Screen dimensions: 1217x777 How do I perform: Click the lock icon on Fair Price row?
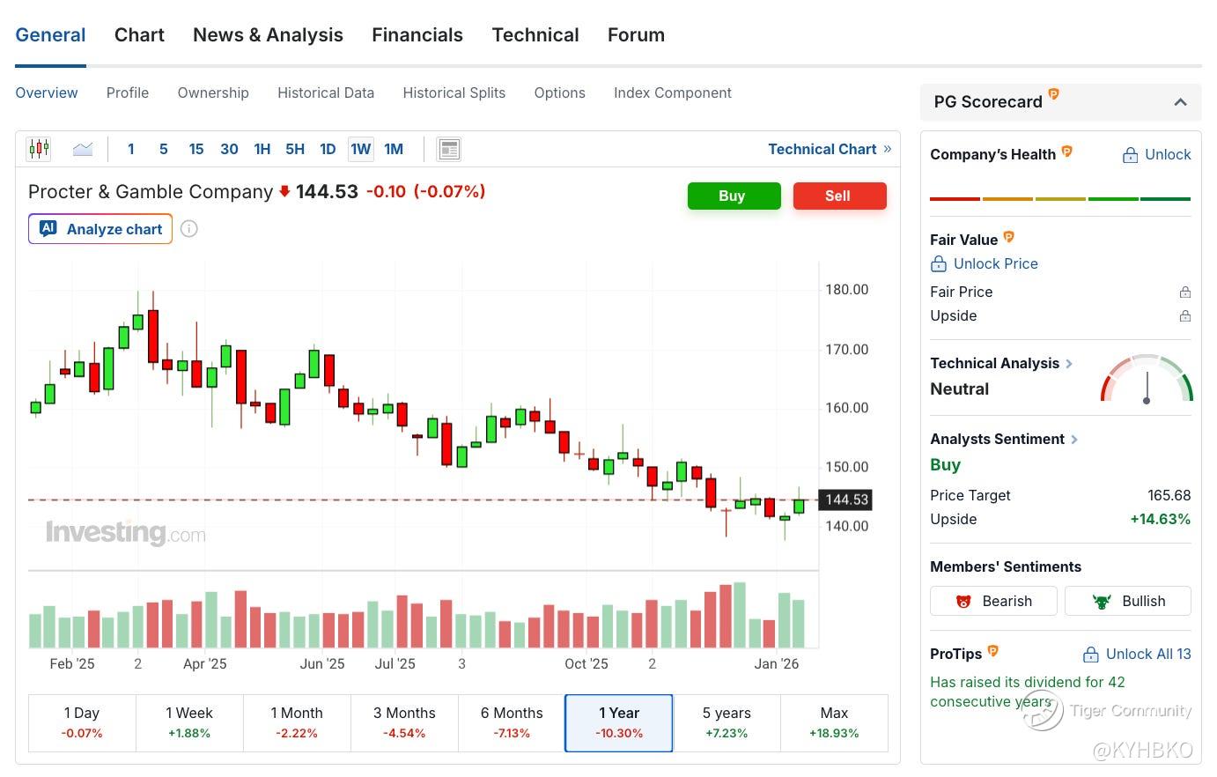(x=1185, y=292)
